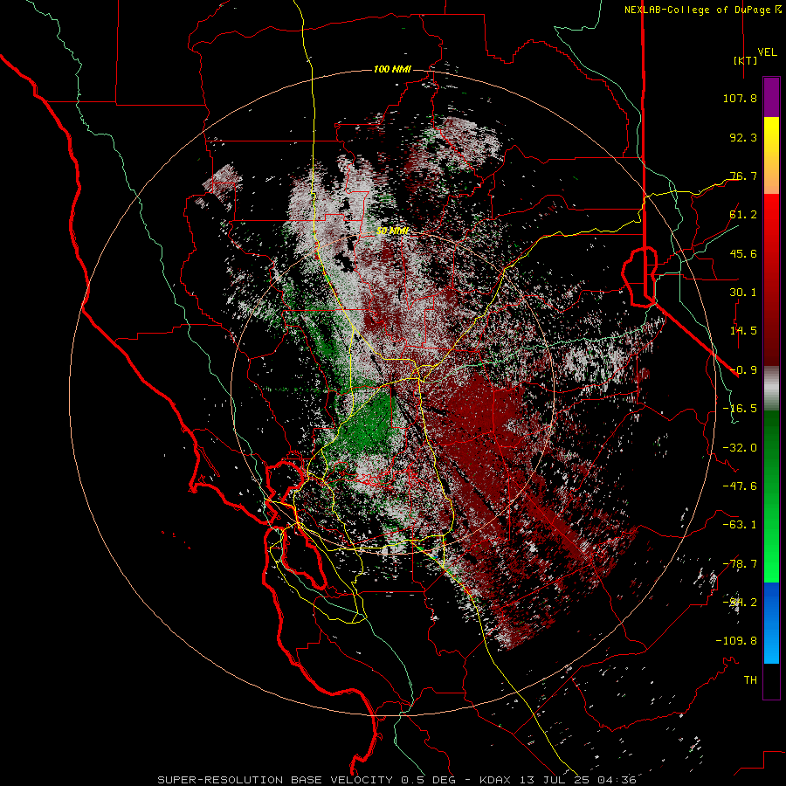
Task: Click the -0.9 scale value
Action: pyautogui.click(x=743, y=370)
